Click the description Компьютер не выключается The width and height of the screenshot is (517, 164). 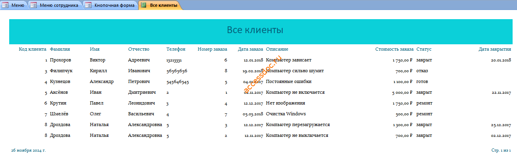pos(297,135)
